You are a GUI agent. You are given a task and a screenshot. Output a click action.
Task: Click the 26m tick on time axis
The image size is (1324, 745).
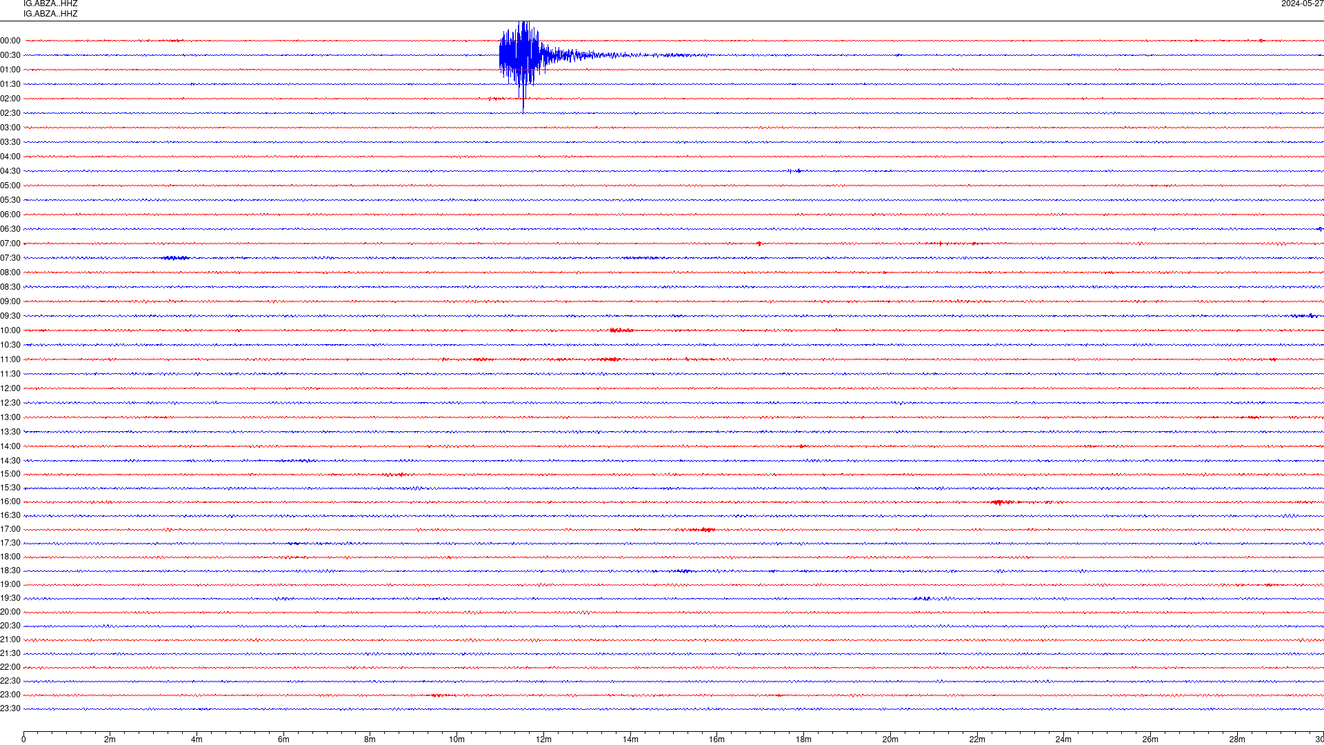coord(1150,739)
